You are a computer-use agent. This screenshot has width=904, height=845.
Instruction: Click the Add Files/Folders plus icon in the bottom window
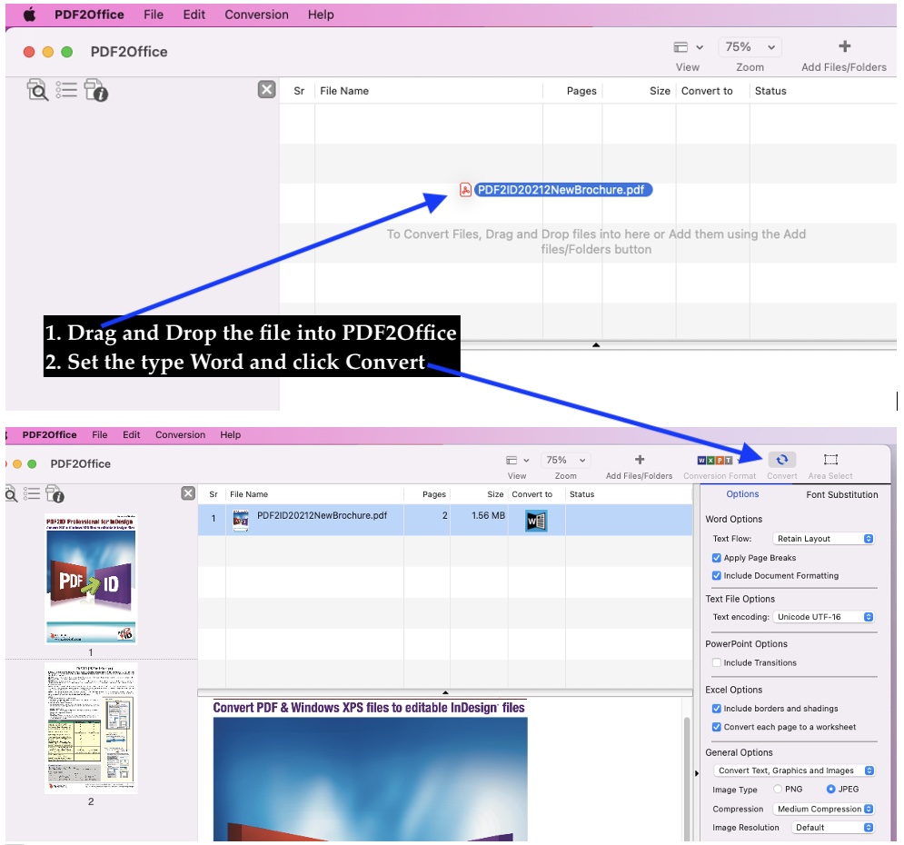point(640,460)
